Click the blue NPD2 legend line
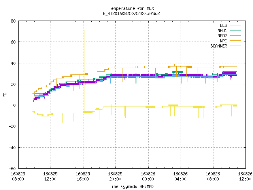This screenshot has width=253, height=190. click(x=235, y=35)
